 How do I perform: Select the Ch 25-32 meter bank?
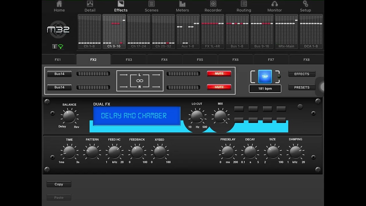[163, 31]
